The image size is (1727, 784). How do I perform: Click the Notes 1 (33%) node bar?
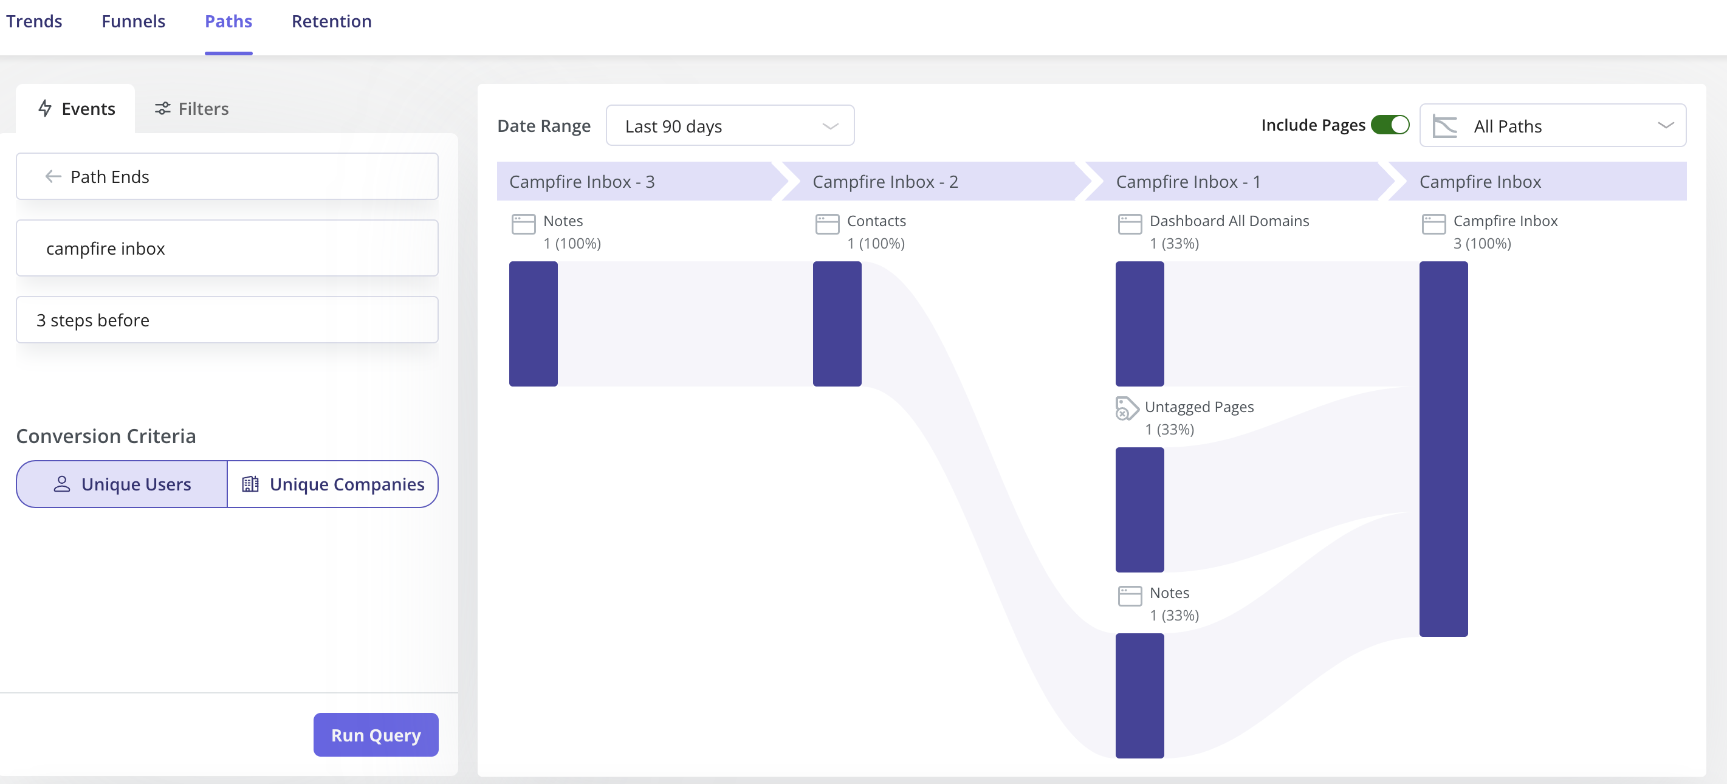coord(1140,696)
